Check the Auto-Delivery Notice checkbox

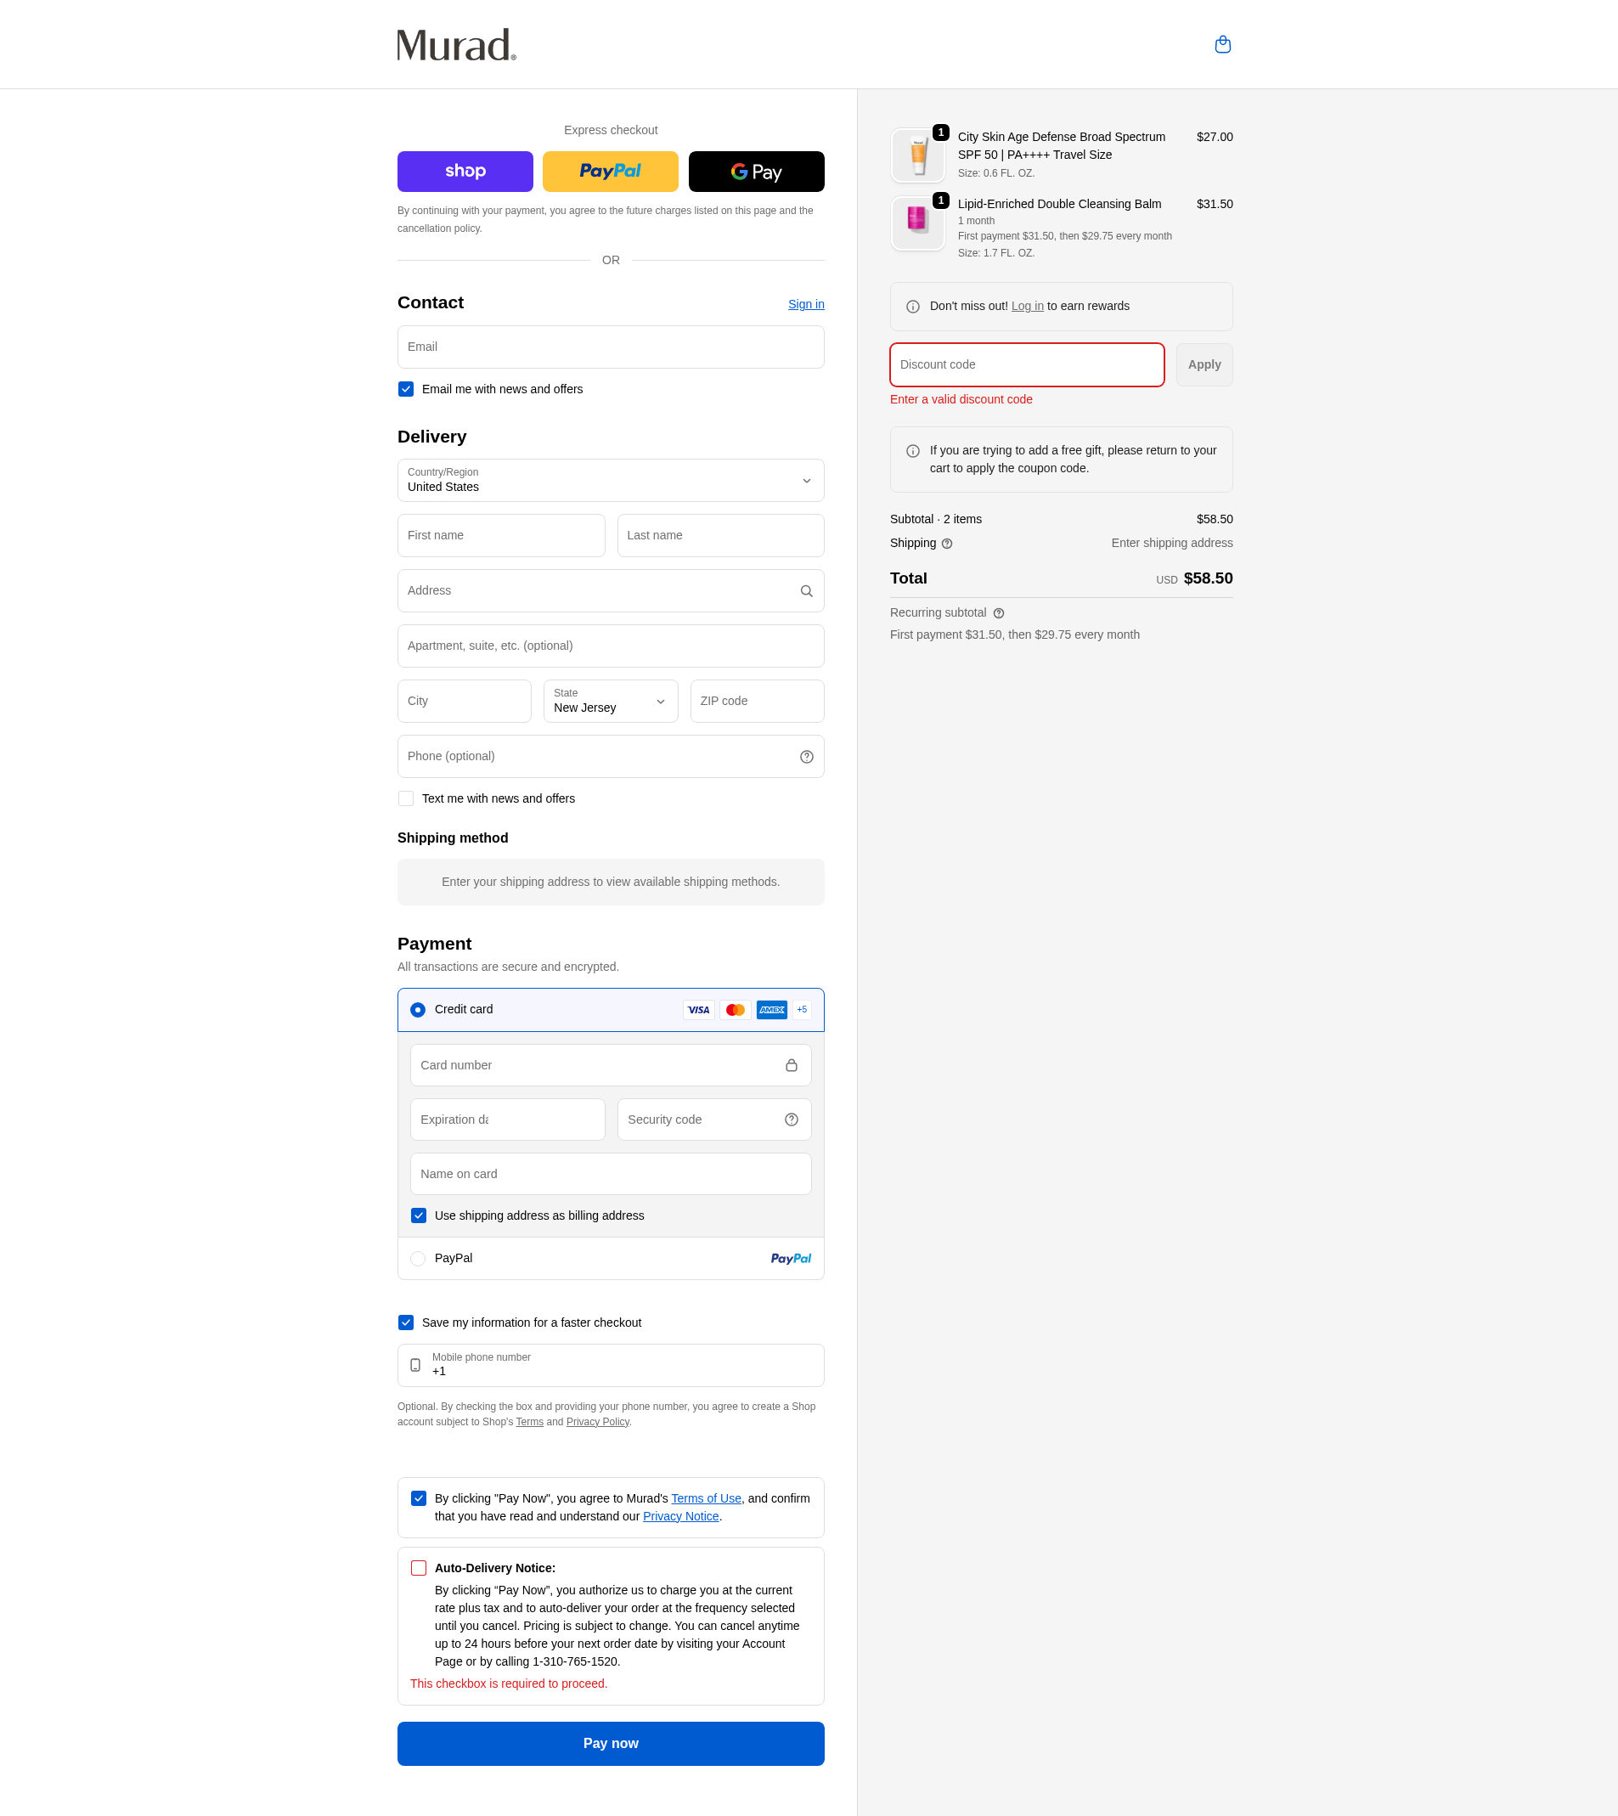[419, 1568]
